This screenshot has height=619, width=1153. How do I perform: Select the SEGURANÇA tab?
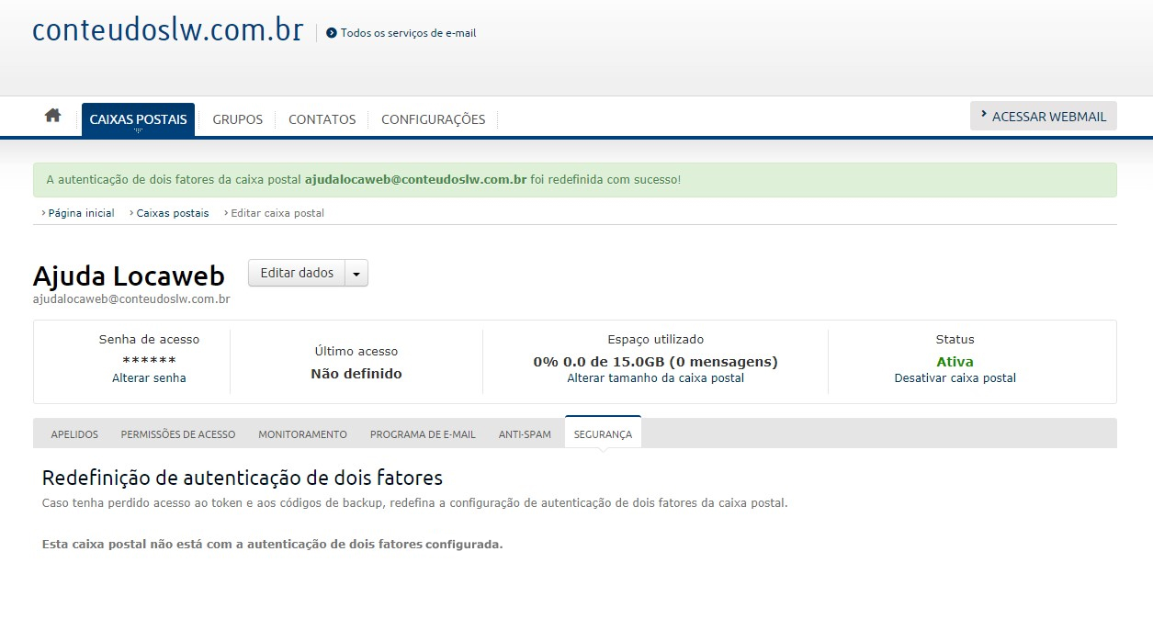point(603,433)
